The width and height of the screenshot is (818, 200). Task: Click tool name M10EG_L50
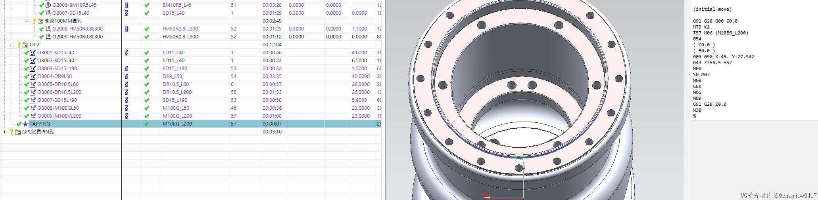tap(176, 108)
